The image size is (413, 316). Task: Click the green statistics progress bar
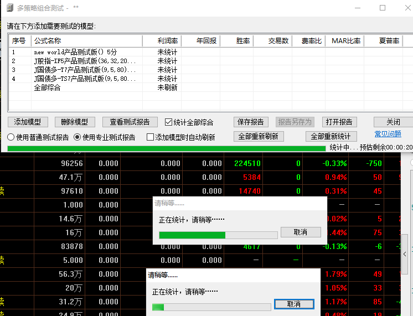pyautogui.click(x=166, y=148)
